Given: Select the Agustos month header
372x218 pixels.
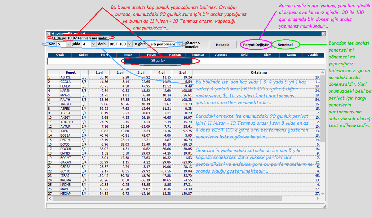Looking at the screenshot, I should 221,55.
